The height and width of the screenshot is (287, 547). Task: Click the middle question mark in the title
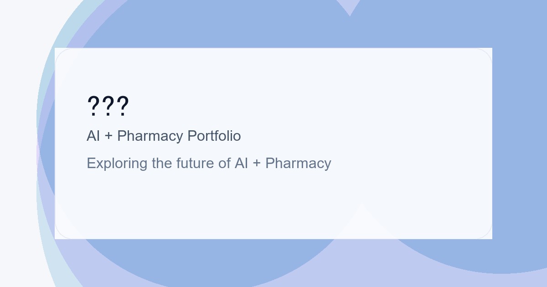point(108,107)
